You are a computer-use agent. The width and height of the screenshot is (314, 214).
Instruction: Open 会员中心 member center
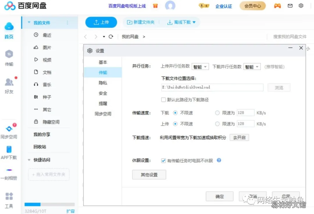253,6
